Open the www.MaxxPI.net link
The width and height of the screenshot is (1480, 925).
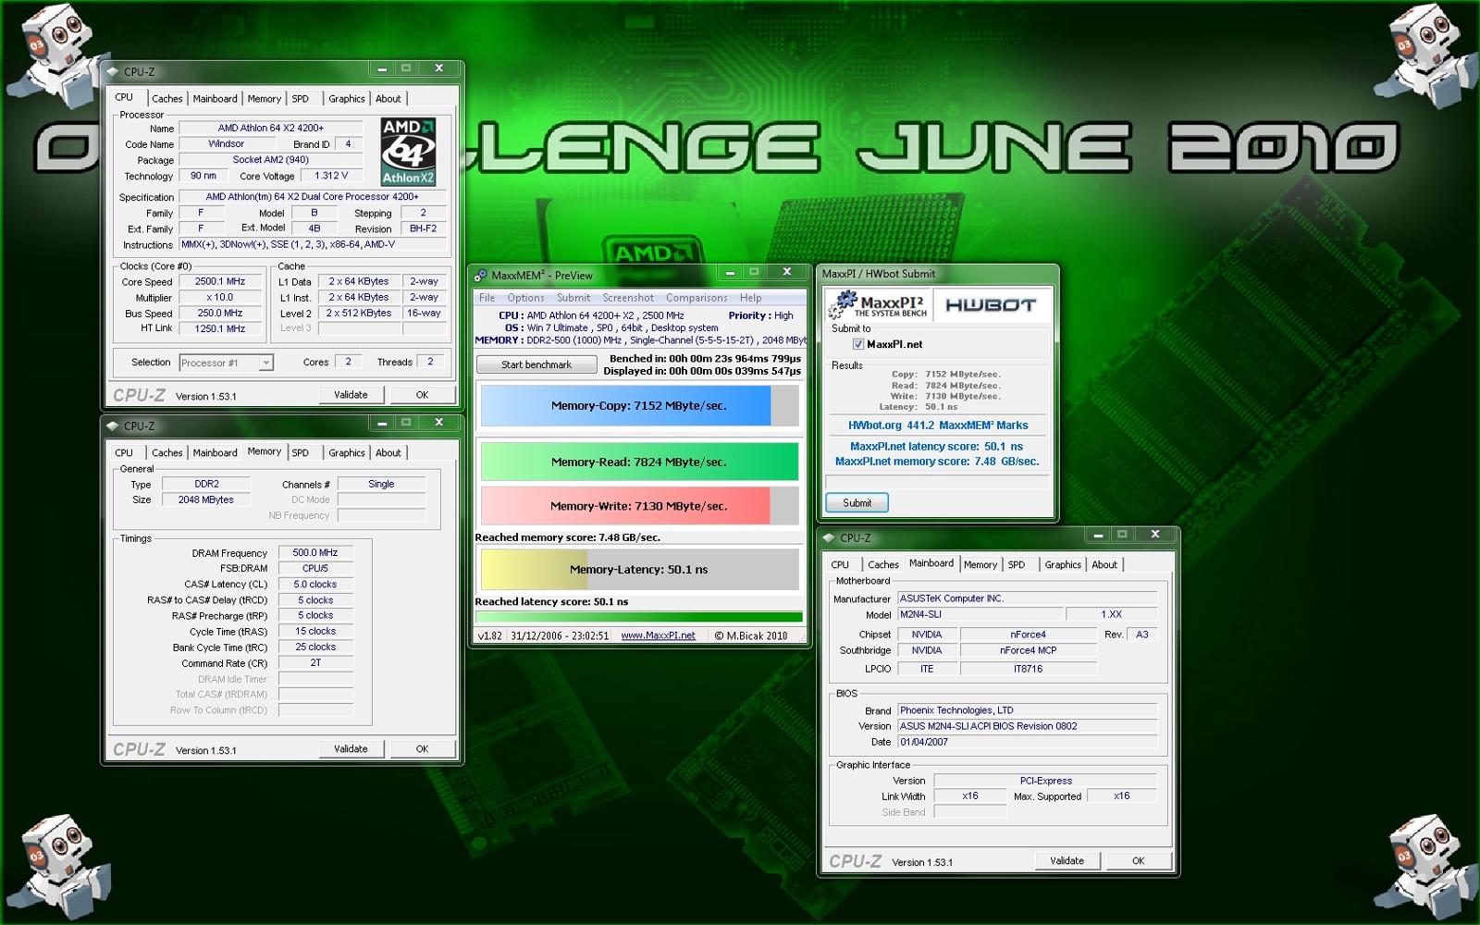[658, 635]
